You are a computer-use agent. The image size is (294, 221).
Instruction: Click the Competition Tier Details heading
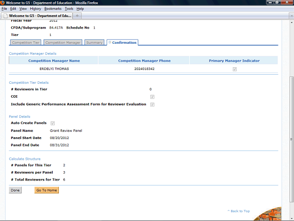[x=28, y=82]
